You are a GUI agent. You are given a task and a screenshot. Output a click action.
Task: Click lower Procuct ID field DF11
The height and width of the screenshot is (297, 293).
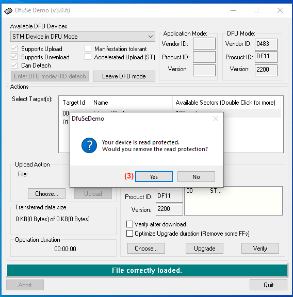(x=169, y=196)
